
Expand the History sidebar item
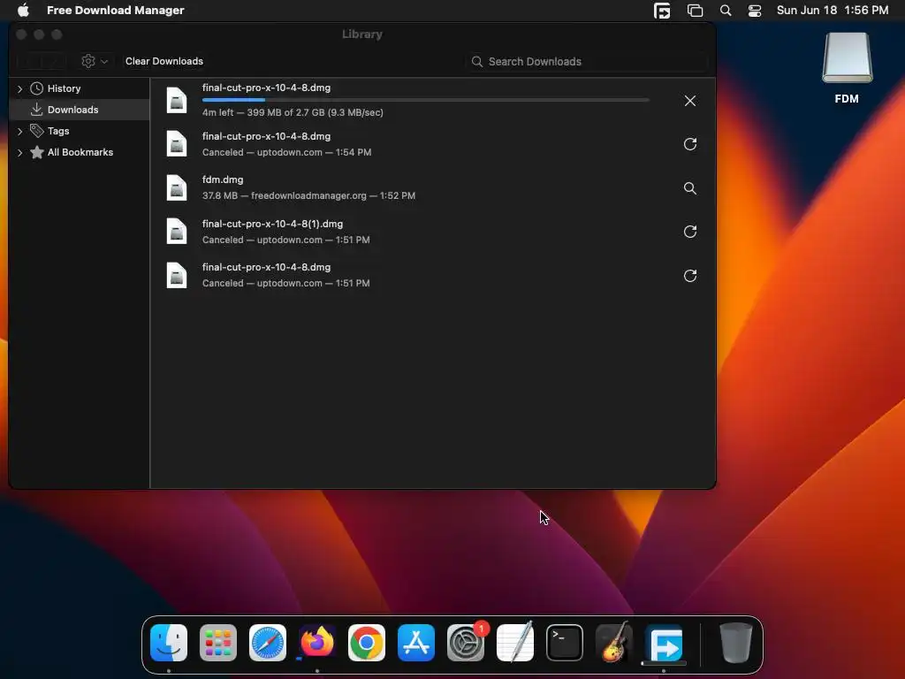(19, 89)
